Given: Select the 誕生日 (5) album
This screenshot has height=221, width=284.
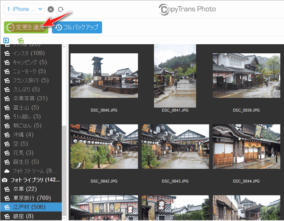Looking at the screenshot, I should click(x=31, y=162).
